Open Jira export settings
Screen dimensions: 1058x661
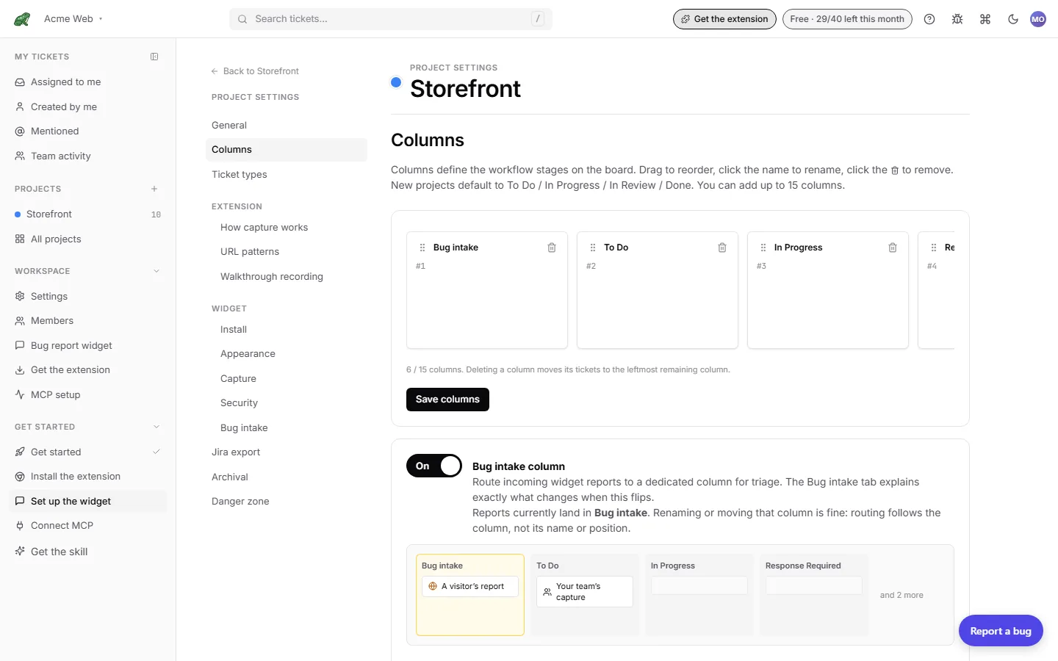(287, 452)
